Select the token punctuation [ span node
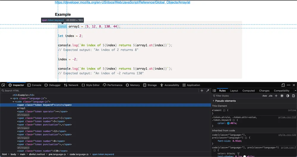 point(44,118)
